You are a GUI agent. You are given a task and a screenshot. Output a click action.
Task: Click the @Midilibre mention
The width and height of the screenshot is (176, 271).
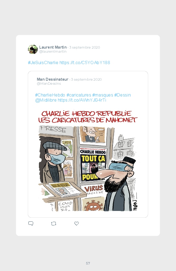pyautogui.click(x=46, y=100)
